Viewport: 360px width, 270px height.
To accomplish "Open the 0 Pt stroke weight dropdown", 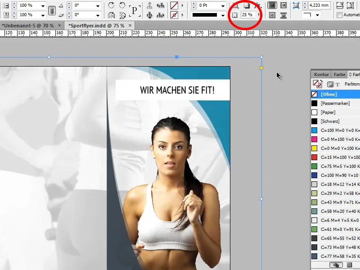I will coord(223,6).
